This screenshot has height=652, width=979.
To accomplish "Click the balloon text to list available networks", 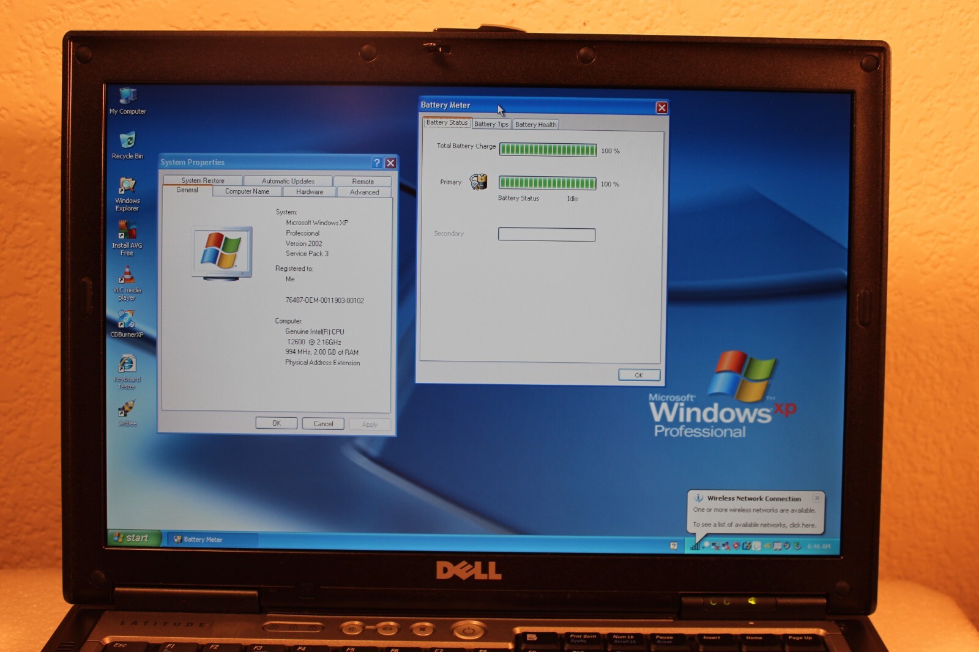I will tap(754, 525).
